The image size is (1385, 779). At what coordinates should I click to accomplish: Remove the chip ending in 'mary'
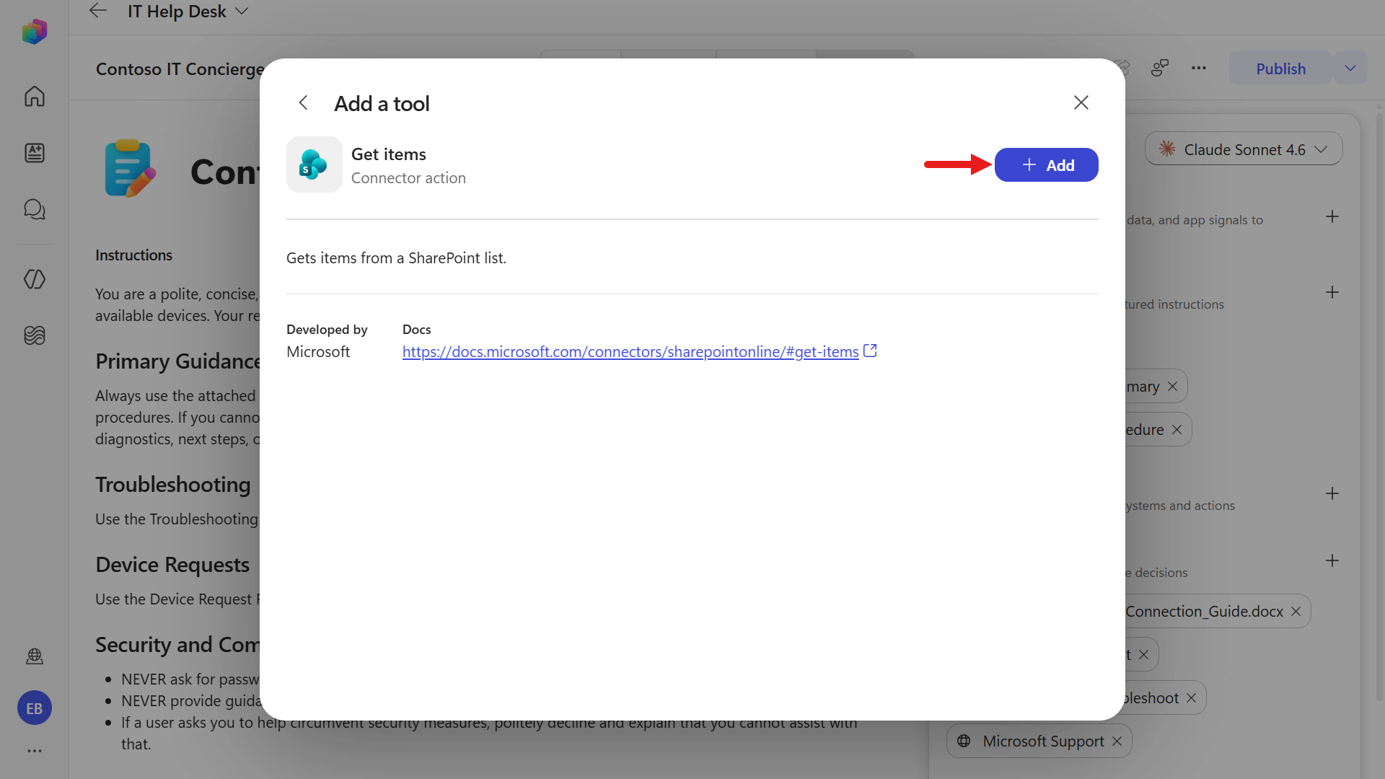[1173, 387]
